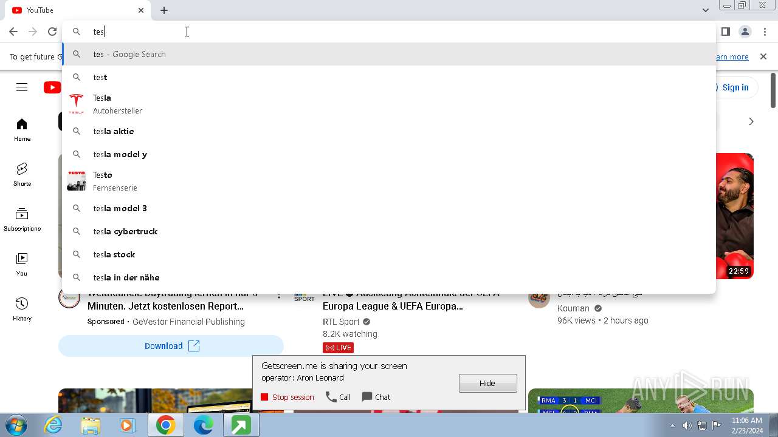This screenshot has width=778, height=437.
Task: Choose the 'tesla in der nähe' suggestion
Action: [x=389, y=277]
